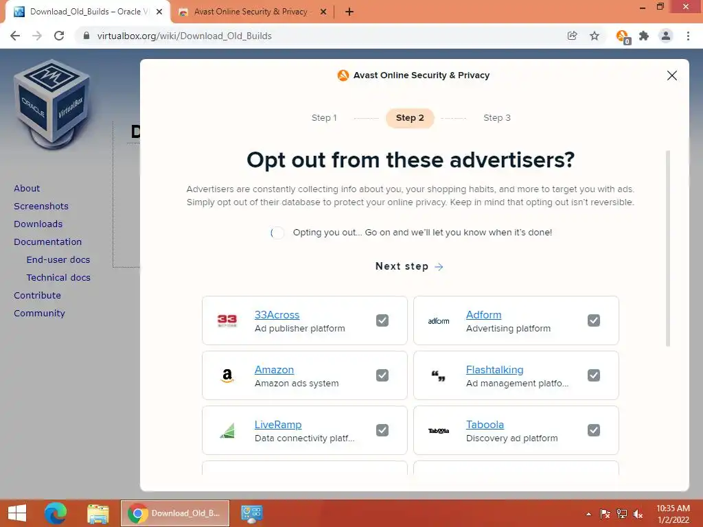Click the dialog's vertical scrollbar
Image resolution: width=703 pixels, height=527 pixels.
click(668, 248)
